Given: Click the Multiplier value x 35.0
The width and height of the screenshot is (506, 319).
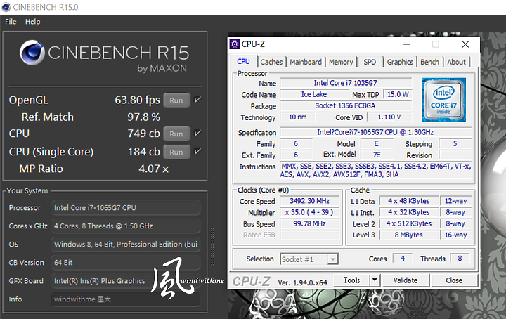Looking at the screenshot, I should coord(309,212).
